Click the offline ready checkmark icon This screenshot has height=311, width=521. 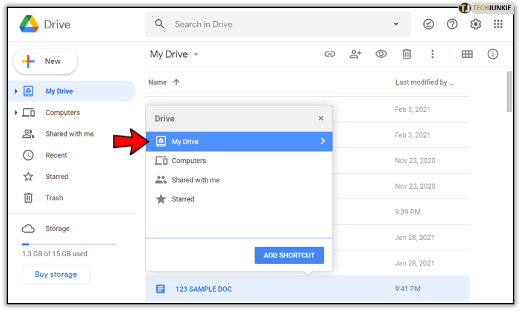(429, 24)
